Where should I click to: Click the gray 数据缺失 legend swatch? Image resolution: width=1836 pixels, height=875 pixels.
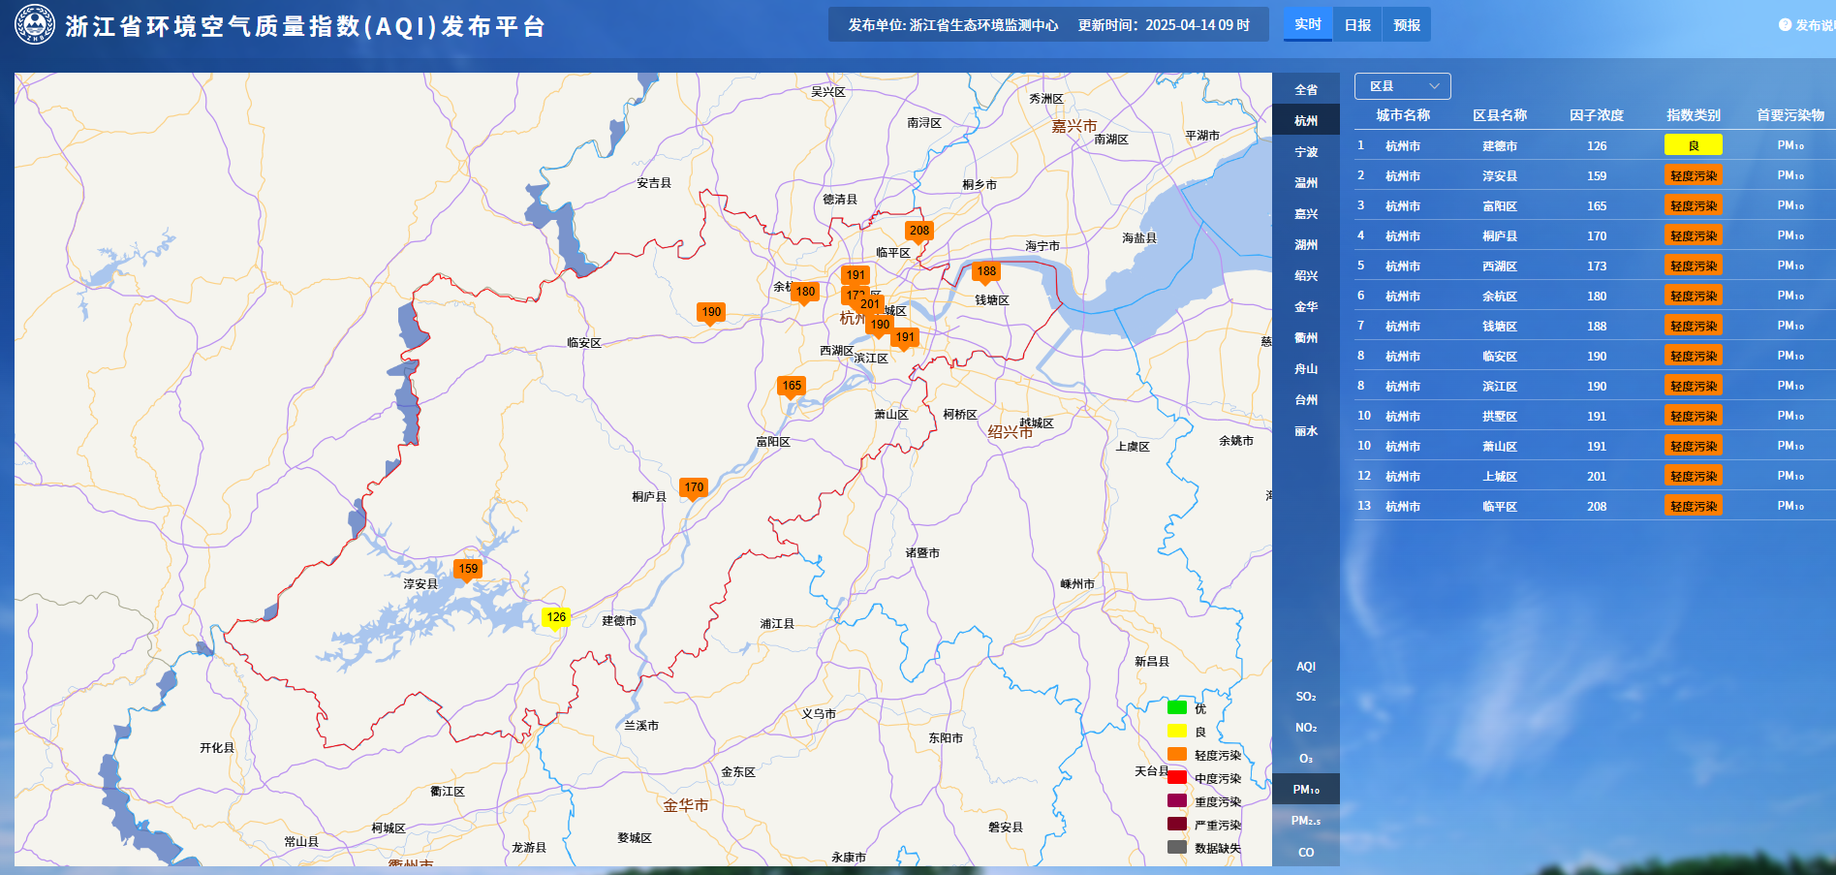[1177, 847]
